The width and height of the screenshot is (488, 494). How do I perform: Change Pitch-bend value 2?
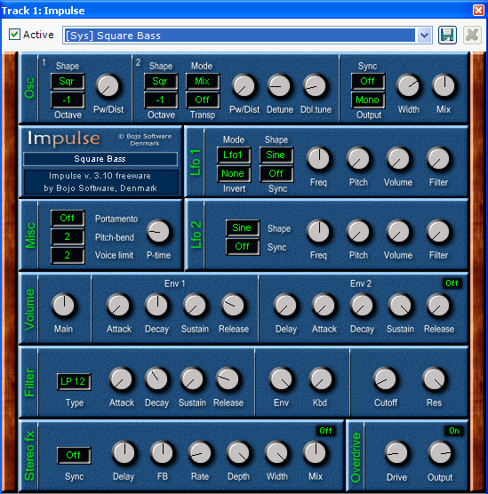pos(68,237)
